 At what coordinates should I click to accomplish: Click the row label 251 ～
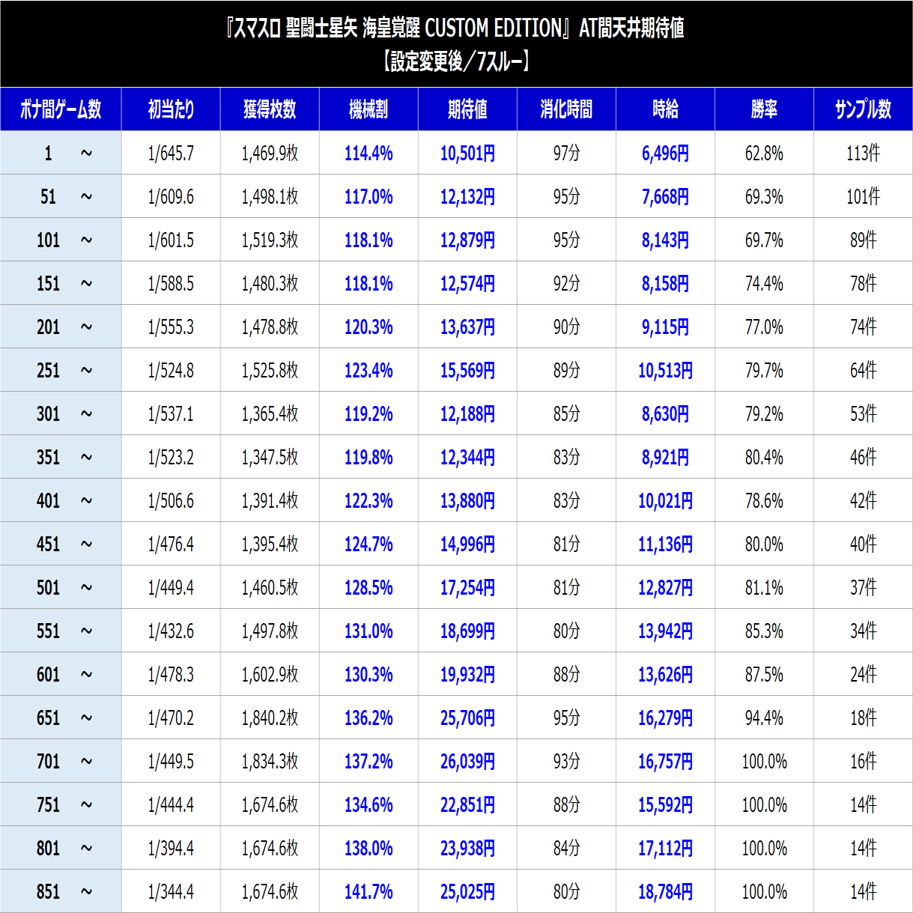[61, 370]
